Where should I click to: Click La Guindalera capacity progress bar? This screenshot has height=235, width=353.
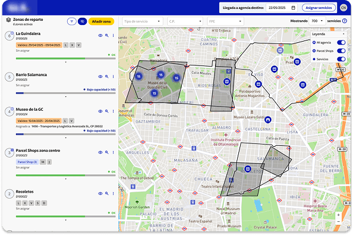click(66, 58)
